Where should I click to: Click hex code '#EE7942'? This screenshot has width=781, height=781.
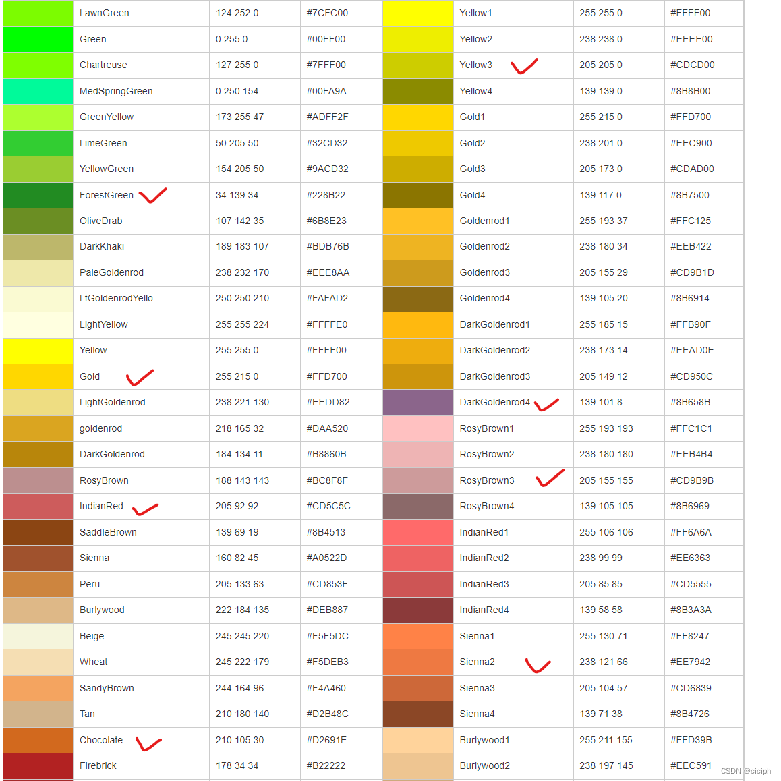coord(691,662)
